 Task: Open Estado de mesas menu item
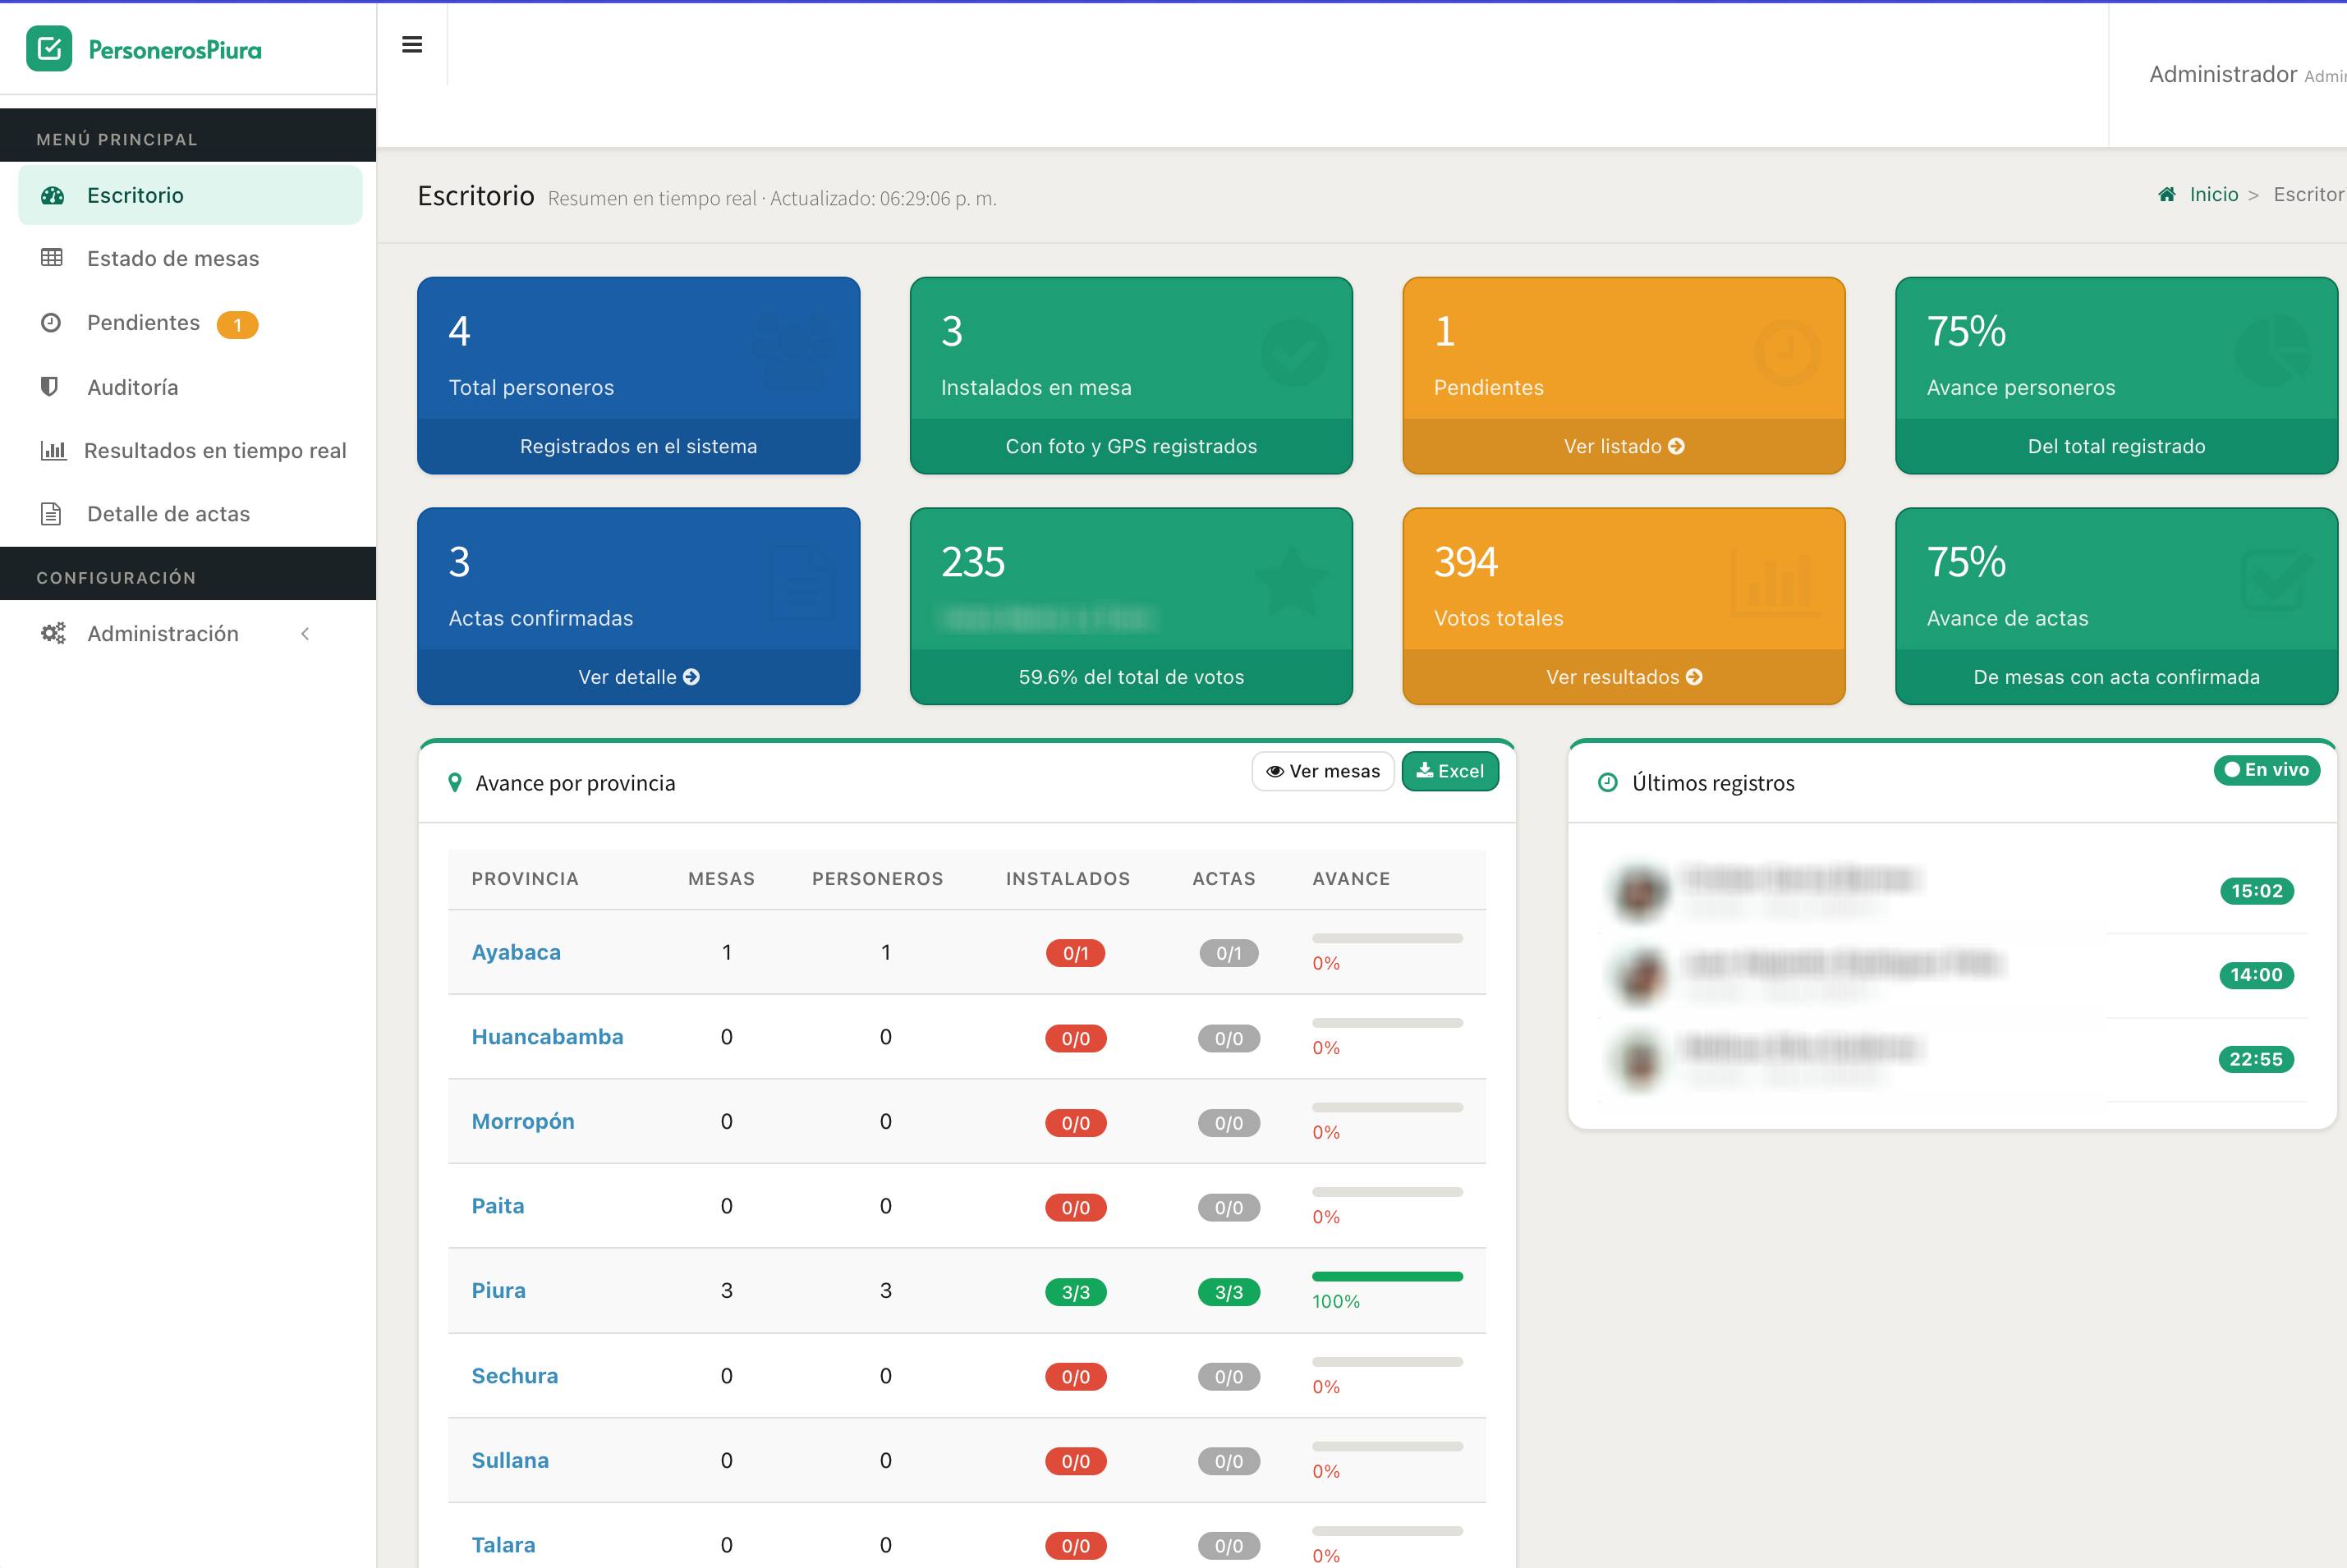click(x=190, y=258)
